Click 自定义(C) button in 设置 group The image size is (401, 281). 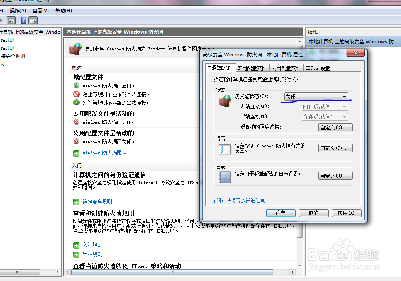click(x=335, y=148)
